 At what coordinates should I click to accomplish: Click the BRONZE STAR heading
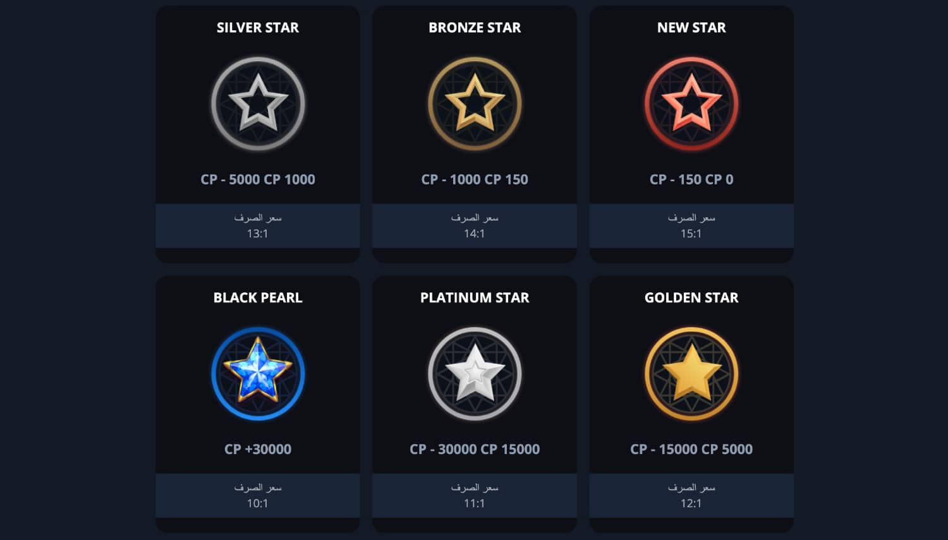tap(475, 28)
